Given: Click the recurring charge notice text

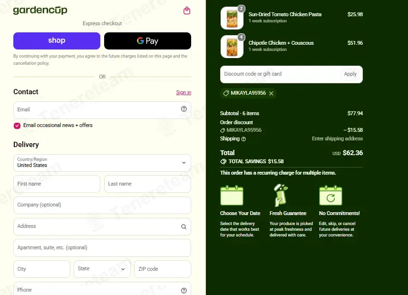Looking at the screenshot, I should [278, 173].
